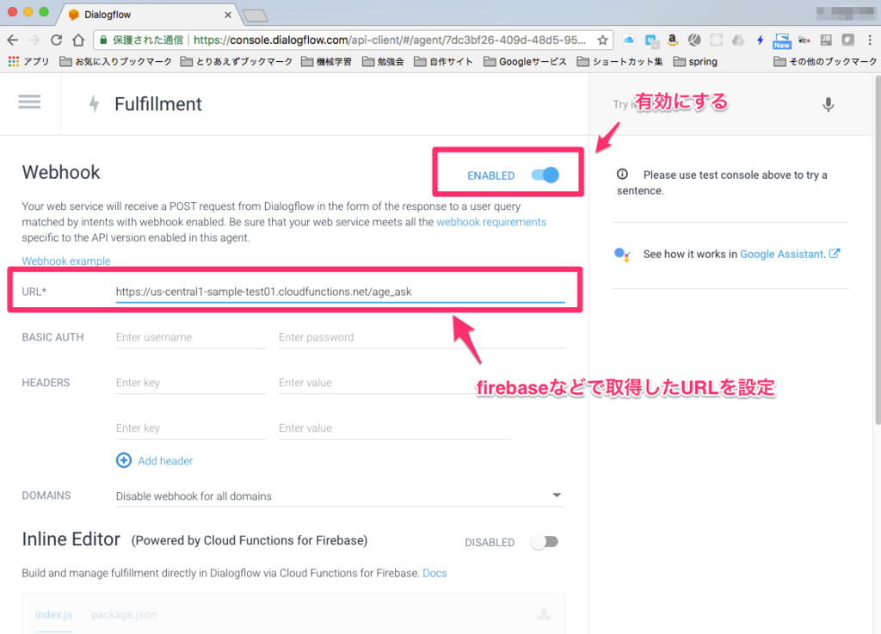The image size is (881, 634).
Task: Go to browser home page
Action: tap(78, 40)
